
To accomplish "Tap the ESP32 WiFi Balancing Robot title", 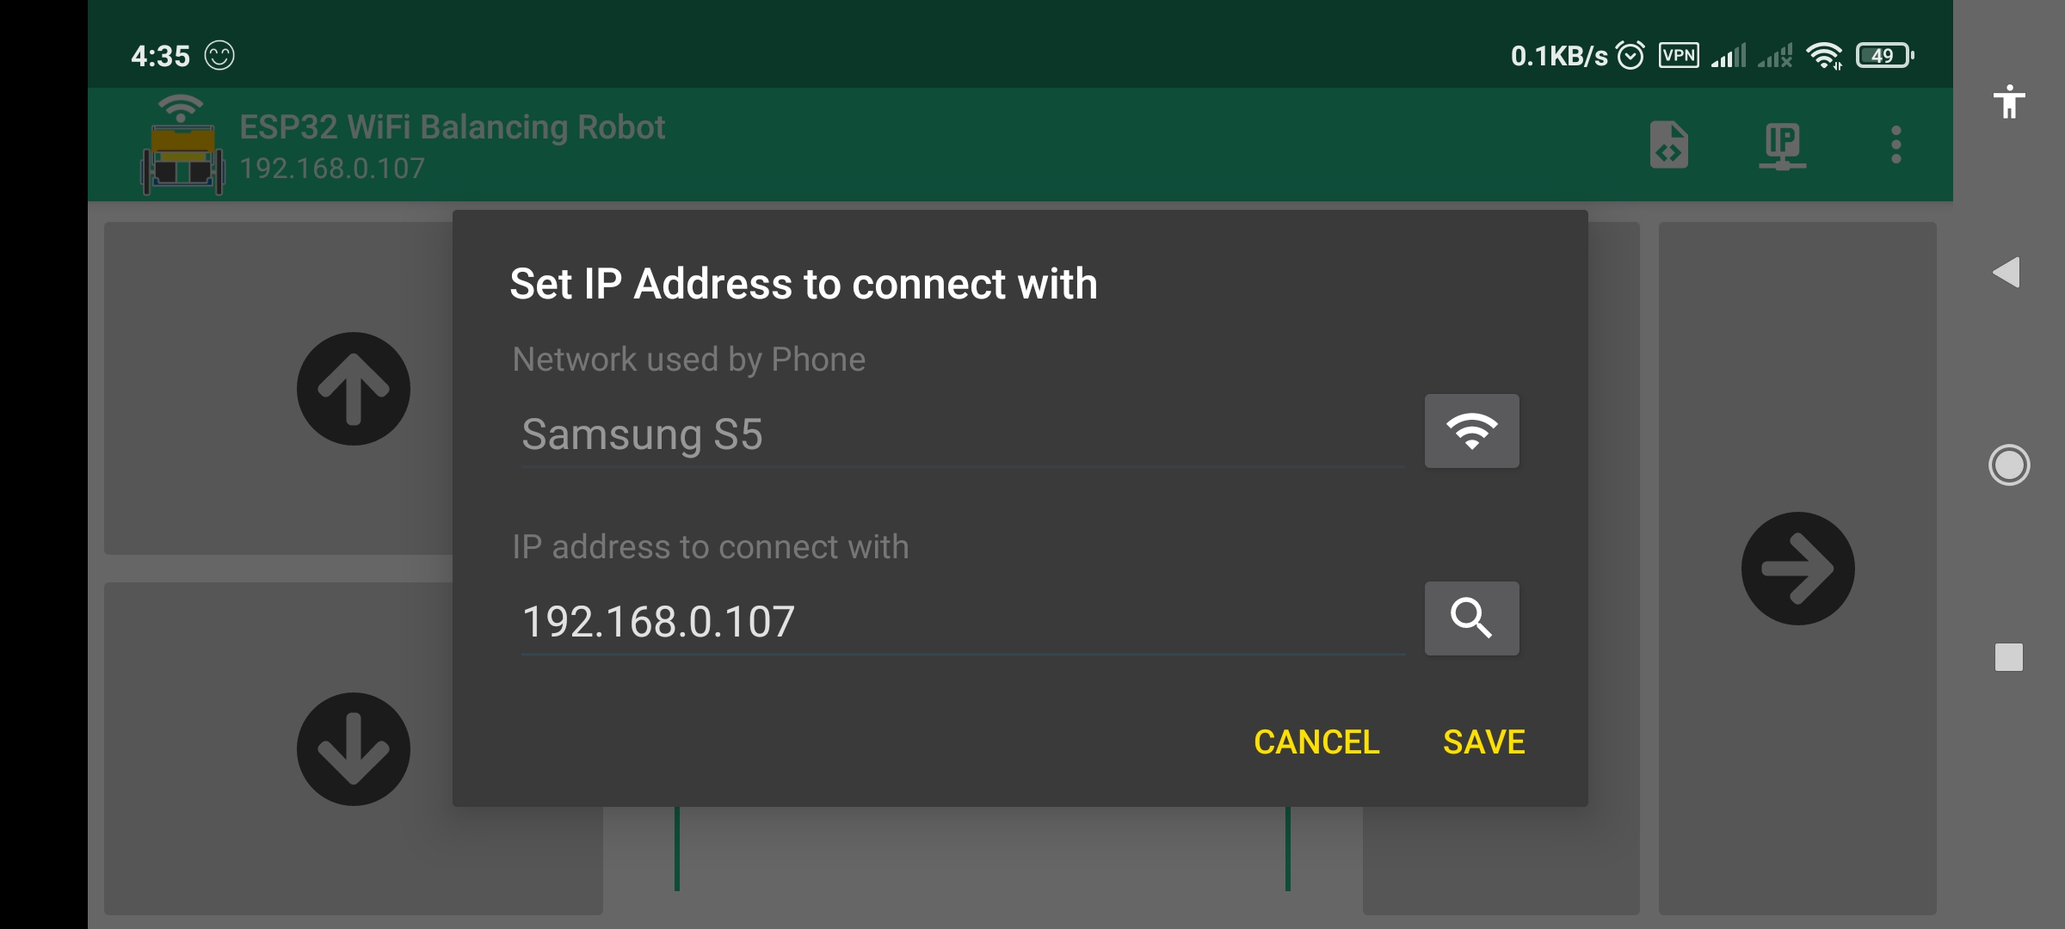I will (453, 127).
